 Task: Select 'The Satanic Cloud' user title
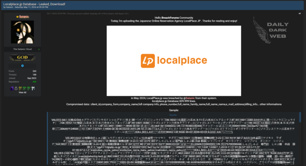coord(22,49)
